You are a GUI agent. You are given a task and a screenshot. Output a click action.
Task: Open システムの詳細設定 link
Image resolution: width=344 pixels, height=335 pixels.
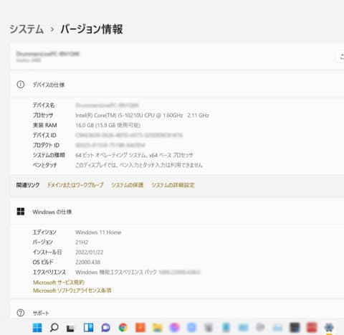173,185
